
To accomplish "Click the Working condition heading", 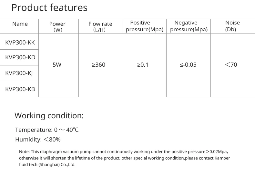I will (49, 116).
